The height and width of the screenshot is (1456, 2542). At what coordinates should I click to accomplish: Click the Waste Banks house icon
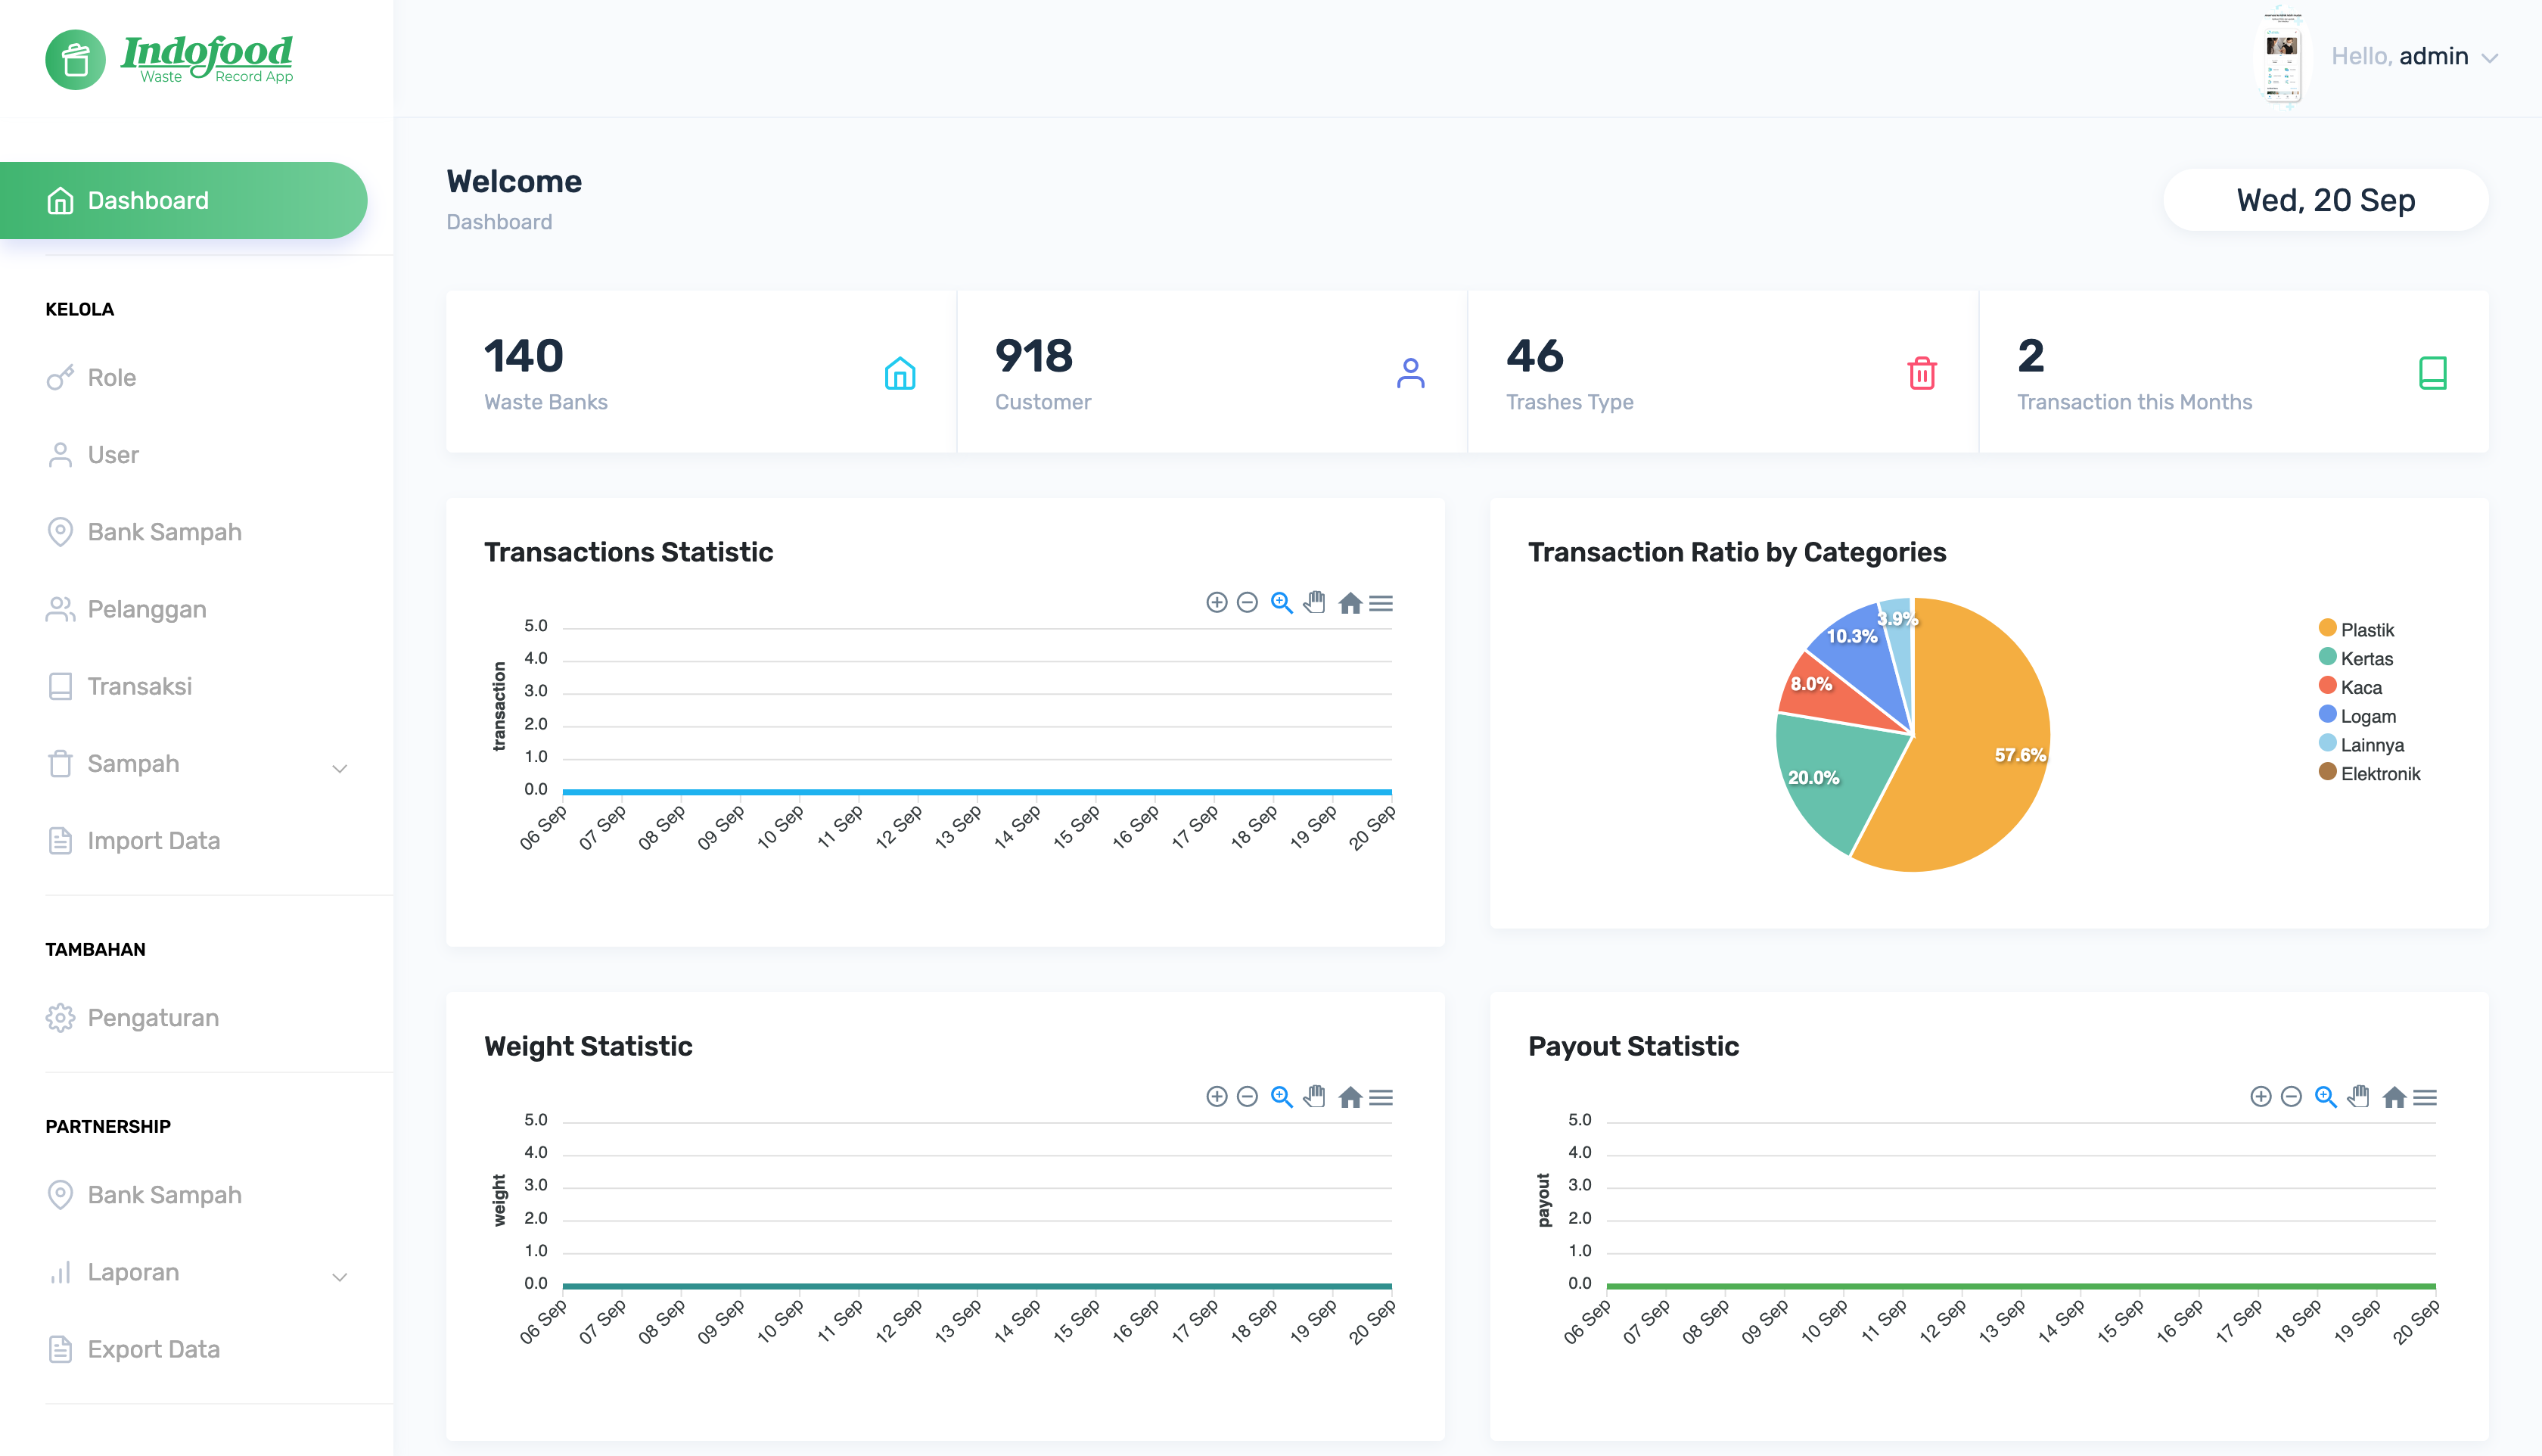[x=900, y=373]
